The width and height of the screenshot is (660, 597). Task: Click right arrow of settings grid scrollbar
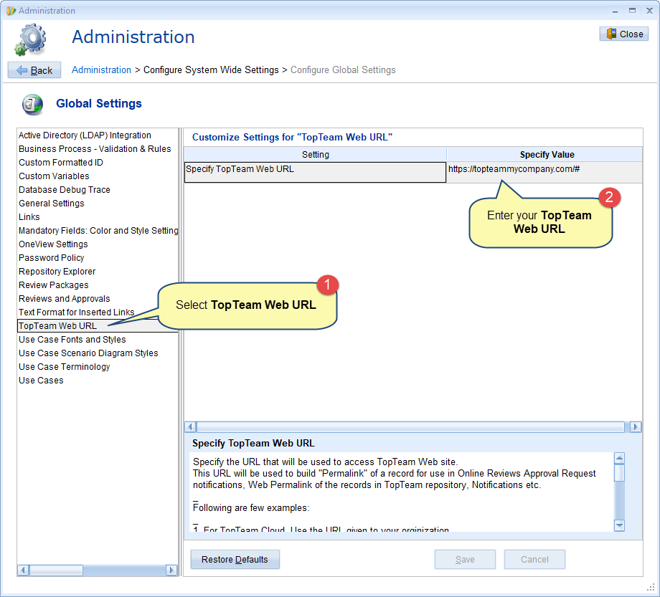point(636,427)
